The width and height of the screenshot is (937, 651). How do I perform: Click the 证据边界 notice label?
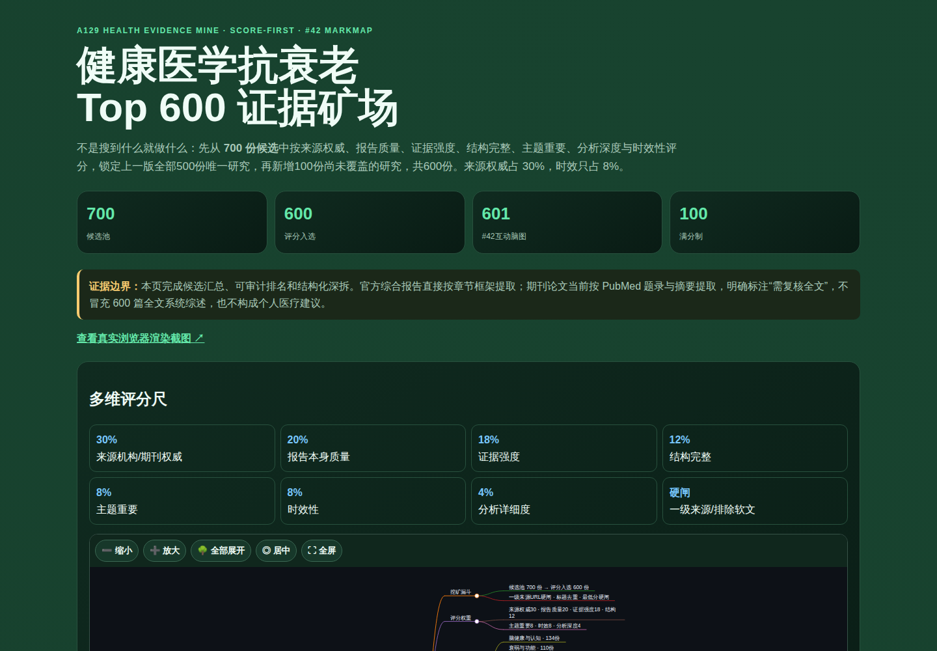(115, 286)
